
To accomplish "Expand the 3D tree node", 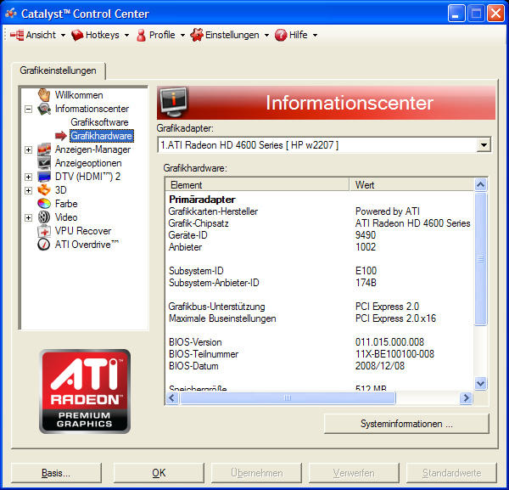I will click(28, 190).
